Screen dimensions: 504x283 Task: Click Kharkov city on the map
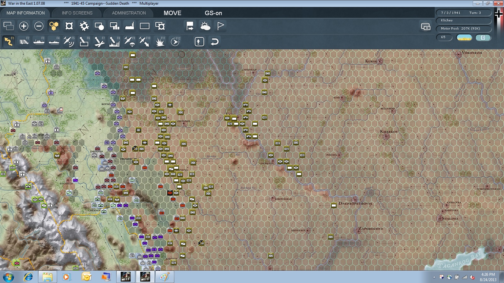[386, 136]
